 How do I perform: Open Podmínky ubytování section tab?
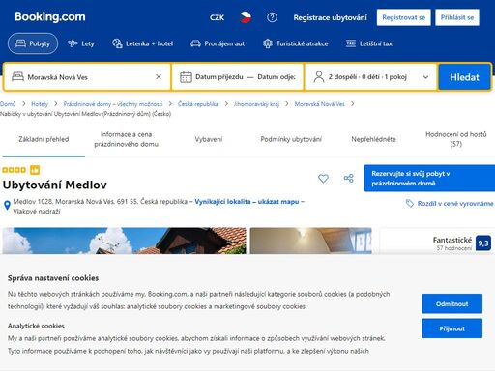click(x=291, y=139)
